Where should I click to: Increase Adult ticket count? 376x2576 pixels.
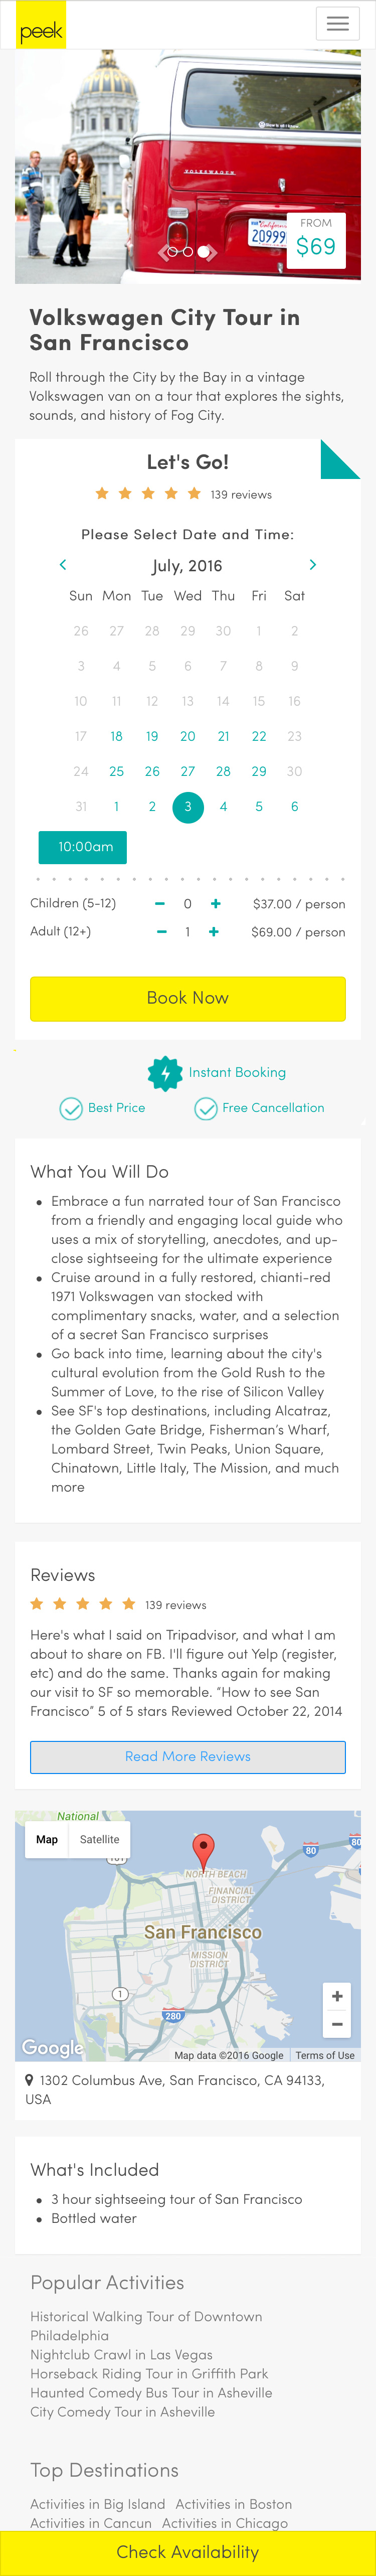click(x=214, y=932)
